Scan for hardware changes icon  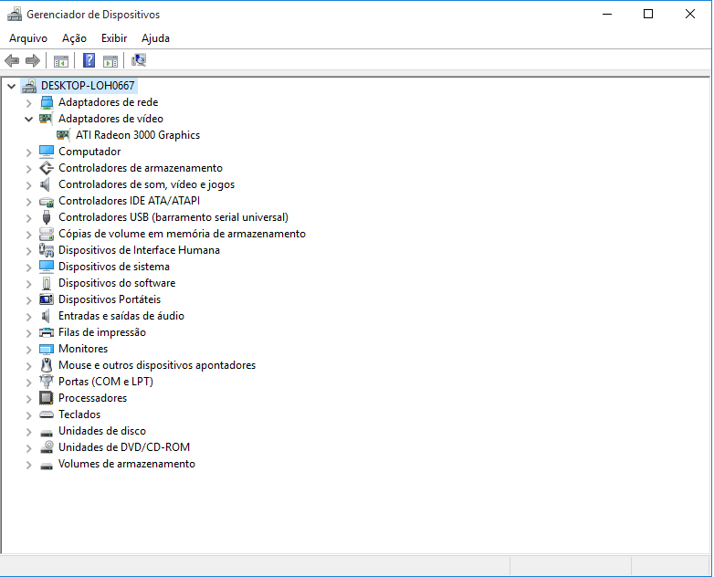click(x=139, y=60)
